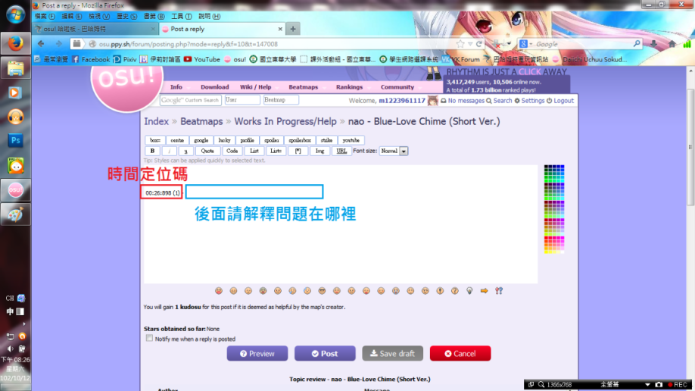Viewport: 695px width, 391px height.
Task: Submit reply with the Post button
Action: click(325, 353)
